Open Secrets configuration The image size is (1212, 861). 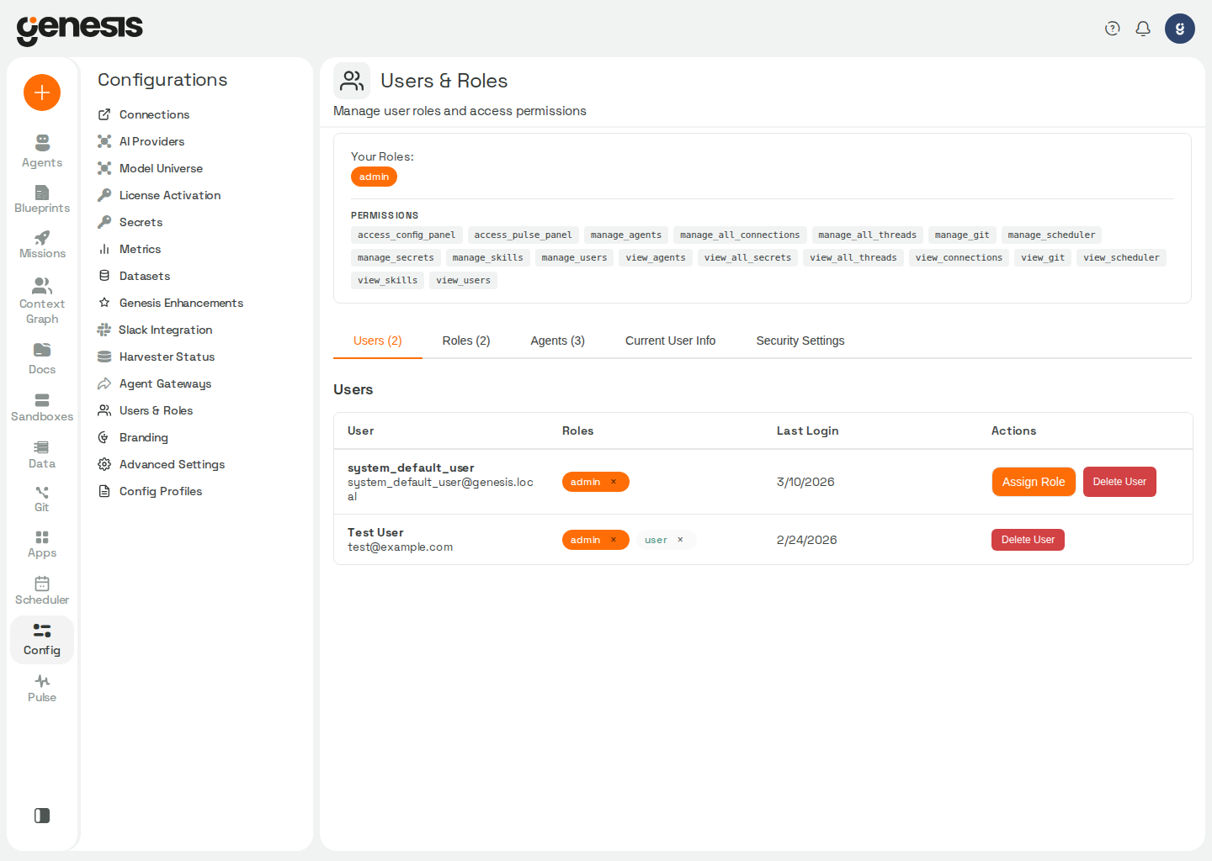pyautogui.click(x=130, y=222)
